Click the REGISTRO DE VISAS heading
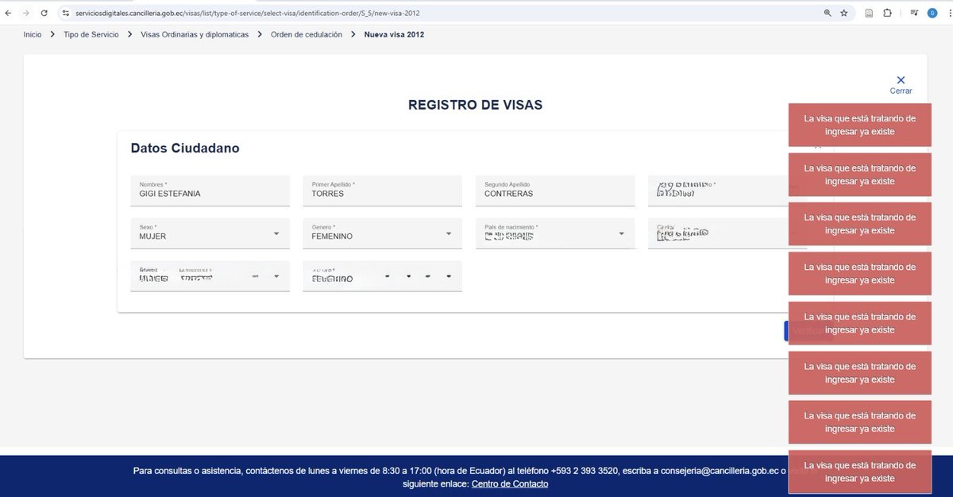Screen dimensions: 953x497 (x=475, y=105)
